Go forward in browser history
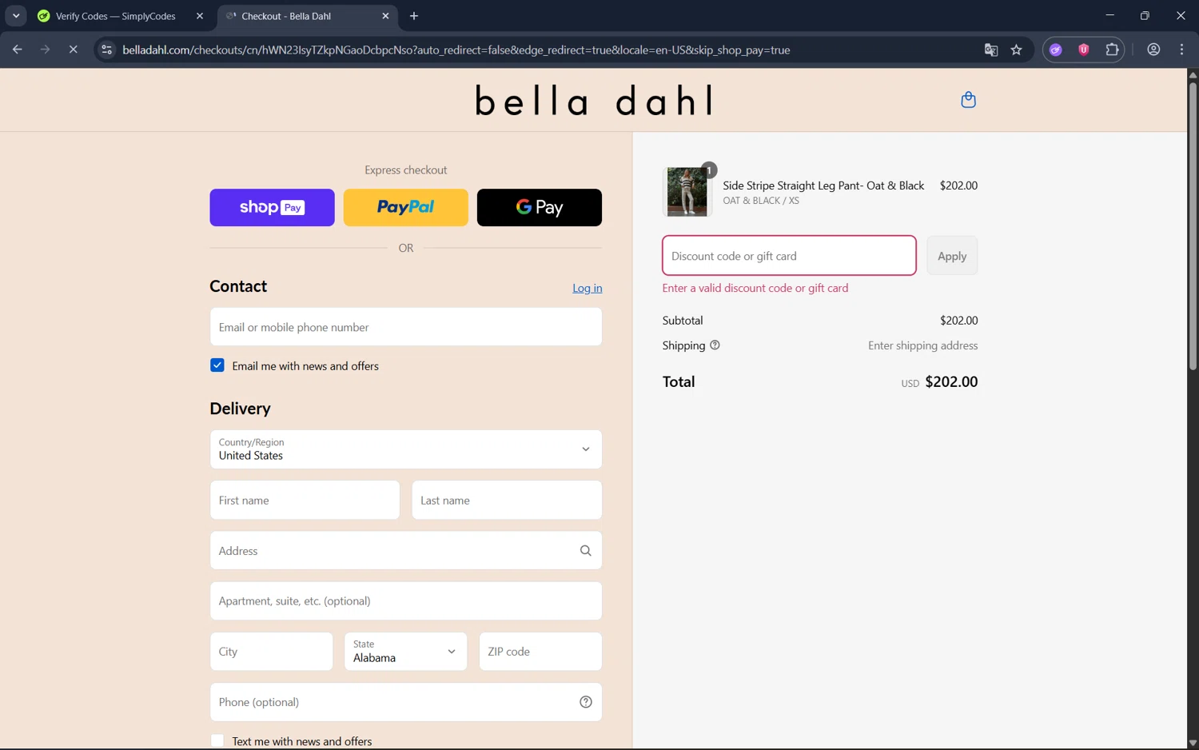 tap(45, 50)
